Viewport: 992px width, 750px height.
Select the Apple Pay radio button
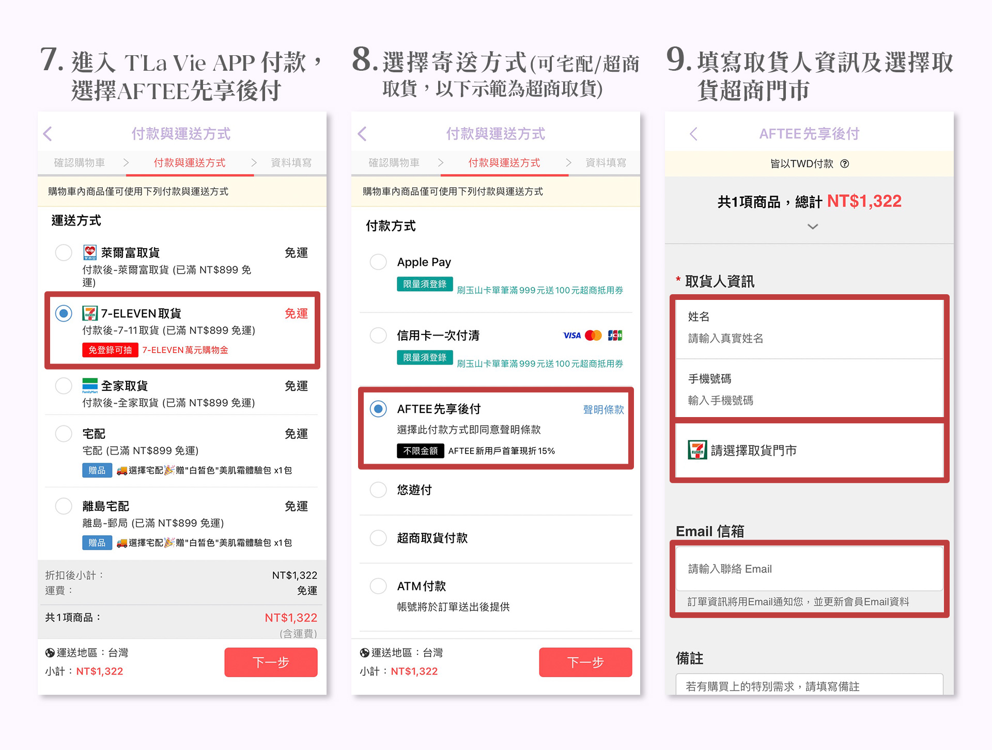coord(378,262)
